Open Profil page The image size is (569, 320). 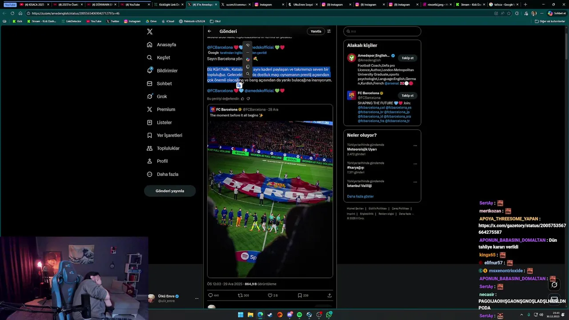[x=157, y=161]
